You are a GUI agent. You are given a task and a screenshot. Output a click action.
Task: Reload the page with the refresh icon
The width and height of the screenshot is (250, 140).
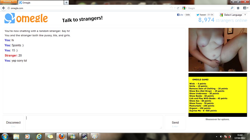tap(178, 8)
